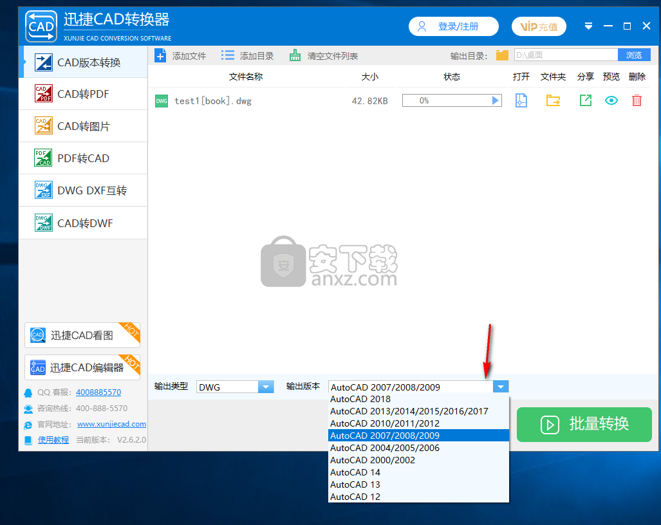Image resolution: width=661 pixels, height=525 pixels.
Task: Switch to CAD转DWF mode
Action: point(83,223)
